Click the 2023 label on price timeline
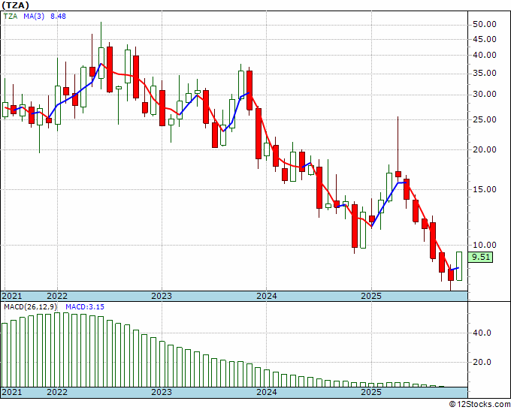This screenshot has height=410, width=511. click(162, 296)
